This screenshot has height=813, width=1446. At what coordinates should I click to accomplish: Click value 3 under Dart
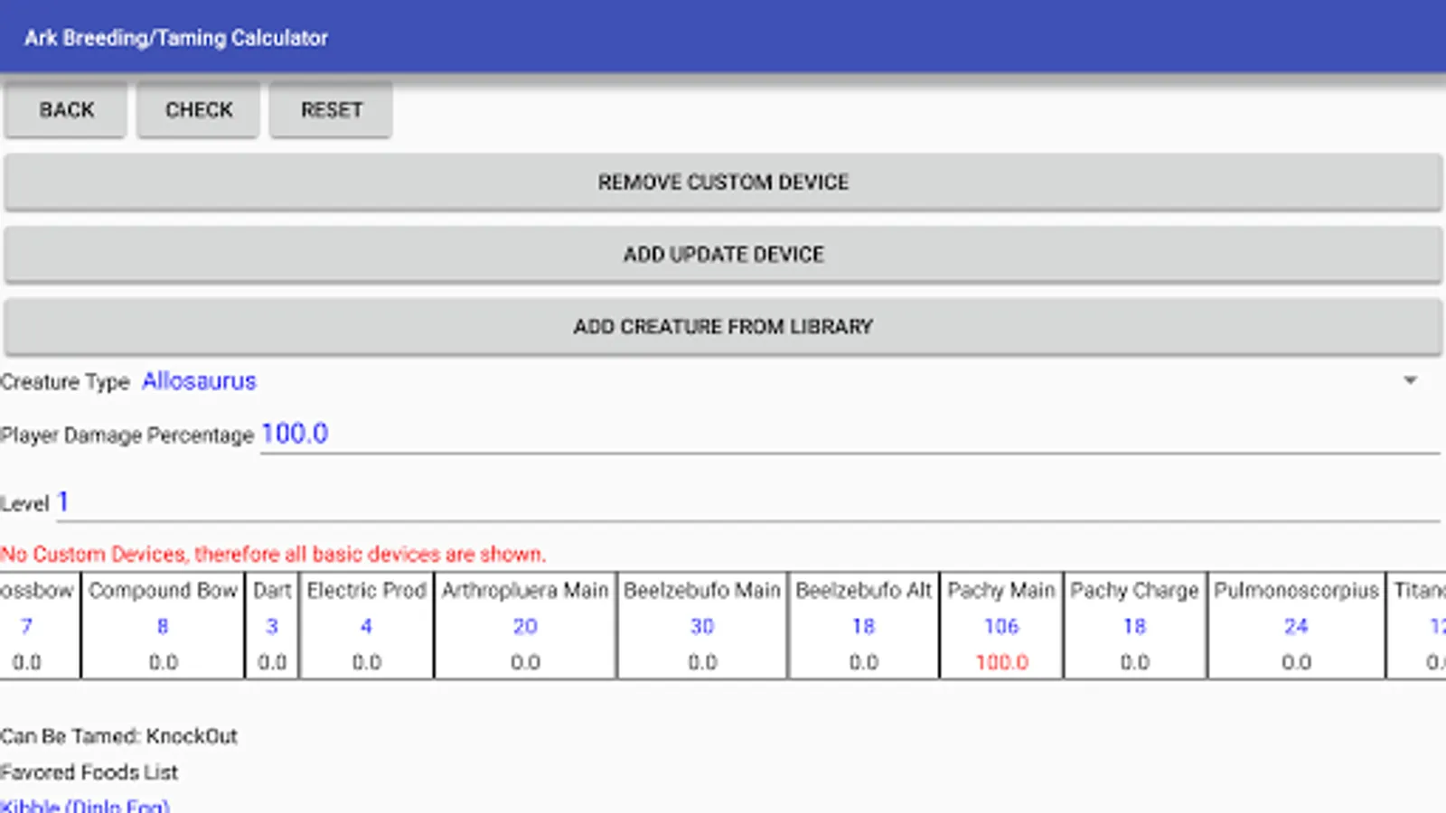[272, 626]
